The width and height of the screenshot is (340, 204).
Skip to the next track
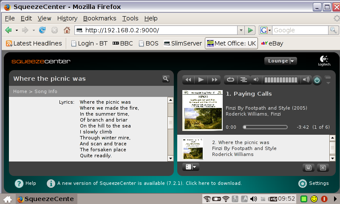[x=214, y=79]
